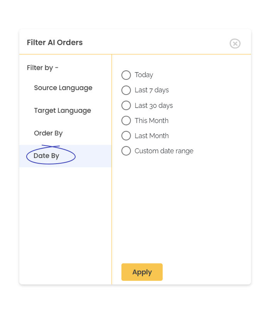Image resolution: width=270 pixels, height=313 pixels.
Task: Click the 'Last 30 days' label text
Action: pyautogui.click(x=154, y=105)
